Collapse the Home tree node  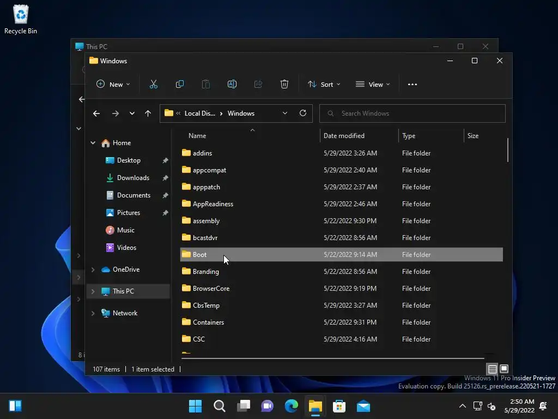point(93,143)
